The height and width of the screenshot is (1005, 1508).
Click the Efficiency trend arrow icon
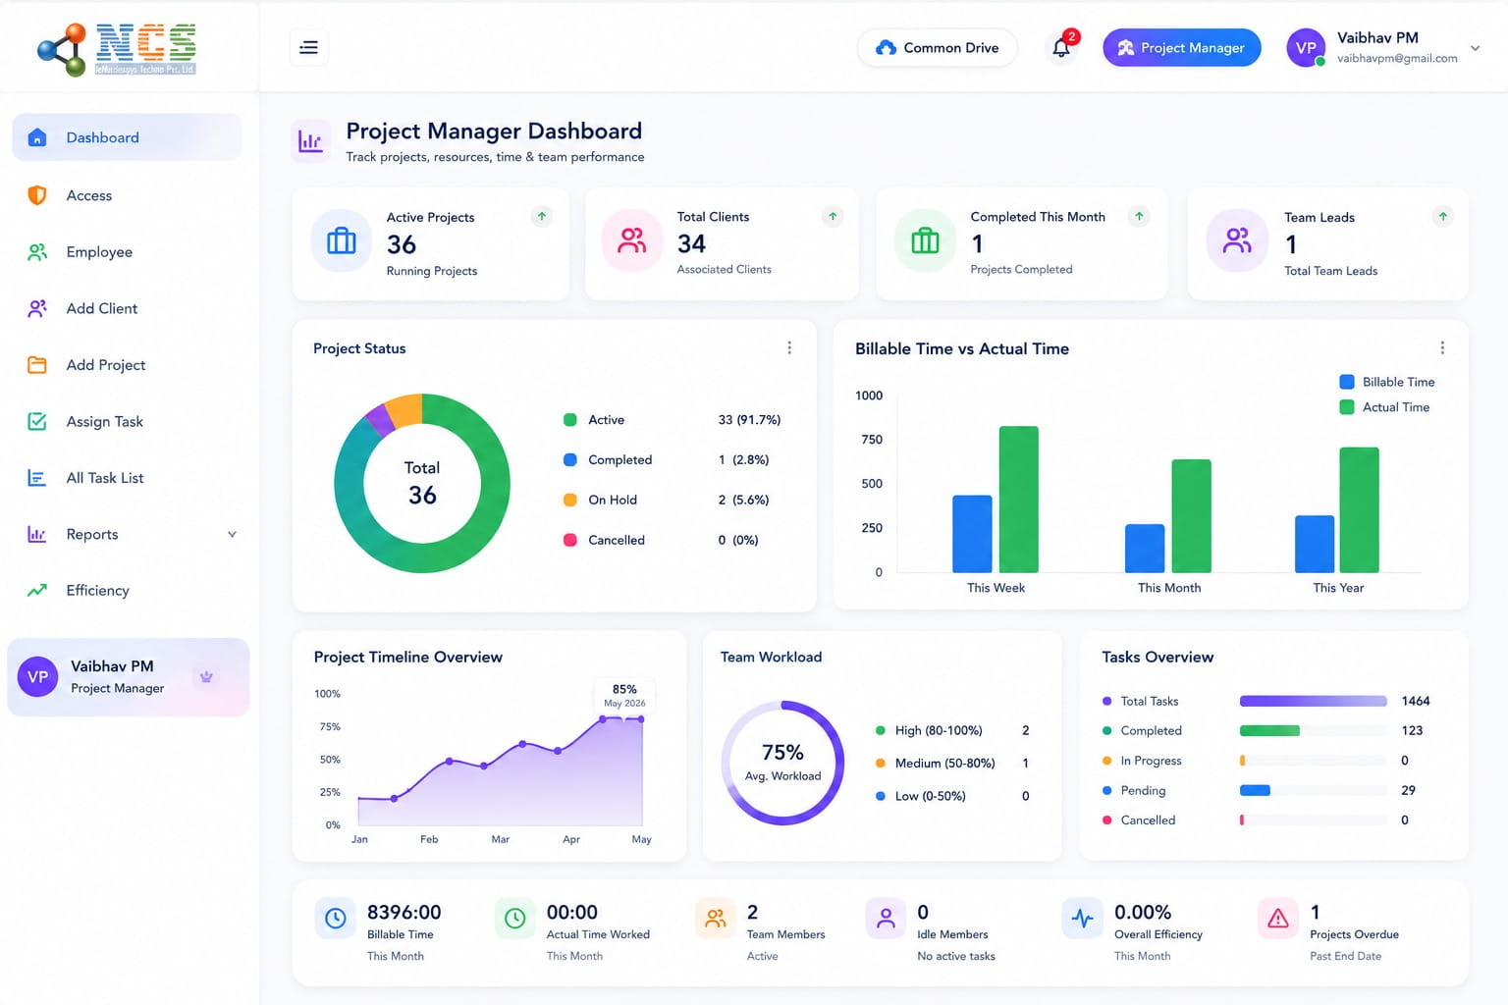coord(37,590)
